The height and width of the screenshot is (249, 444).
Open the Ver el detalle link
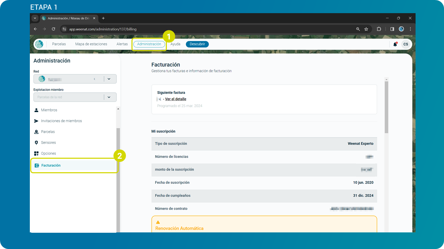[176, 99]
